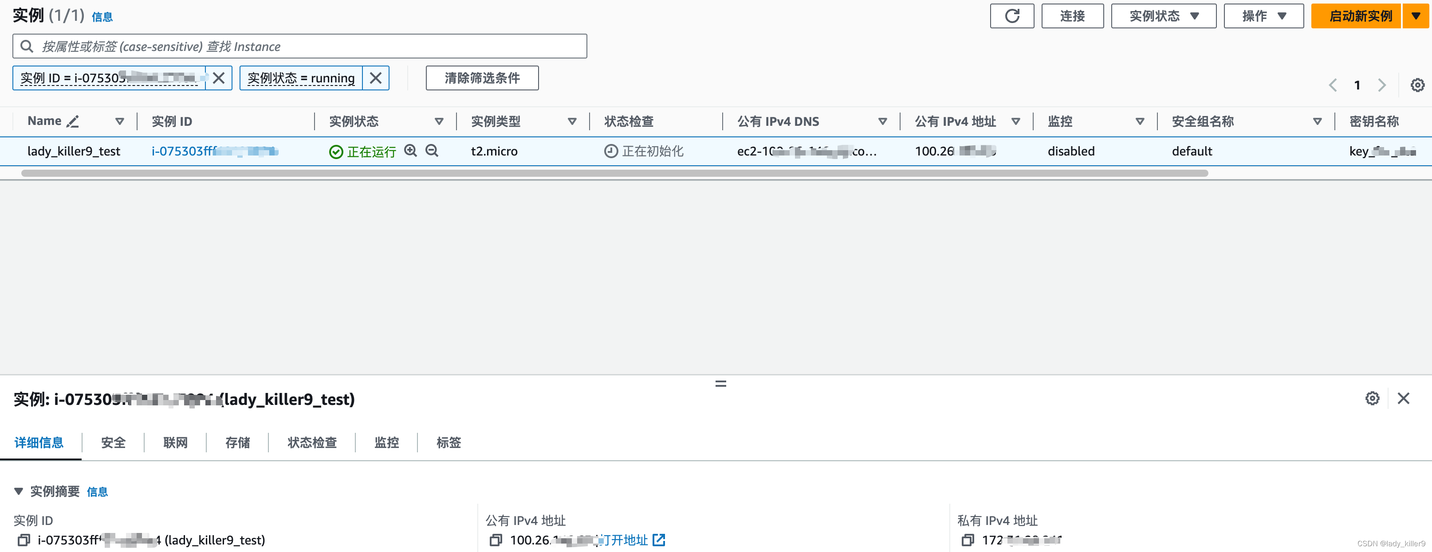Screen dimensions: 1432x552
Task: Open detail panel preferences gear
Action: [1372, 398]
